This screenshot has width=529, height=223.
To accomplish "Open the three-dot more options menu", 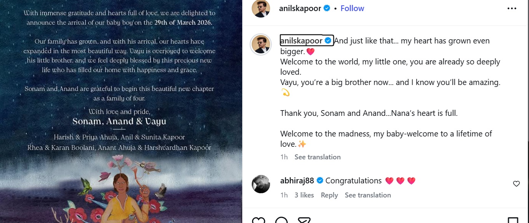I will pos(512,8).
